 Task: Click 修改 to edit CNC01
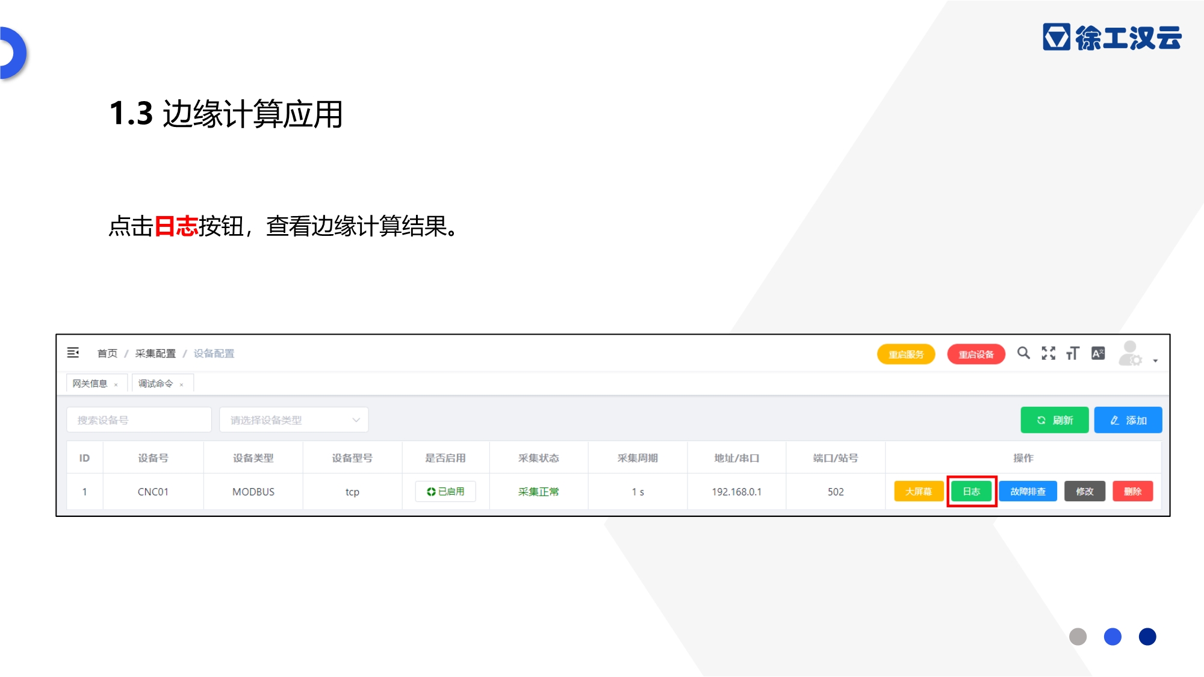(1085, 492)
